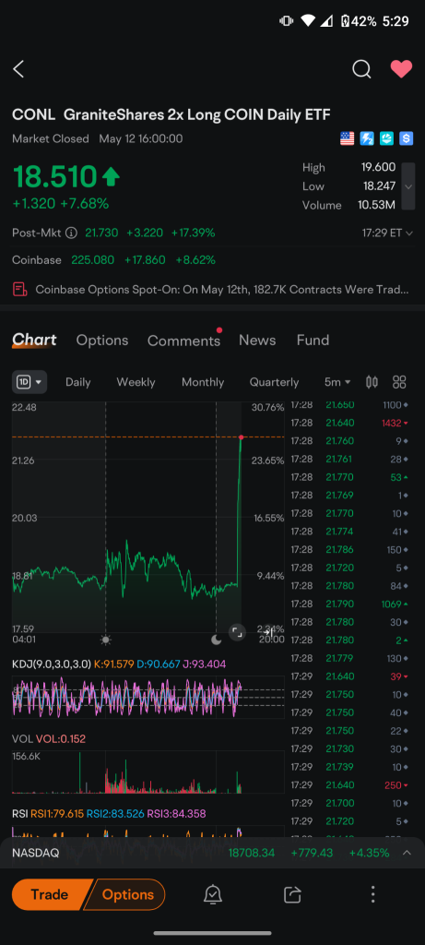This screenshot has width=425, height=945.
Task: Select the KDJ(9.0,3.0,3.0) indicator label
Action: coord(52,664)
